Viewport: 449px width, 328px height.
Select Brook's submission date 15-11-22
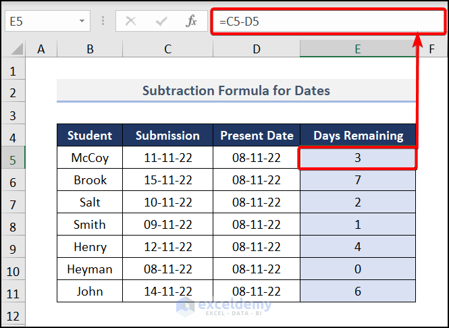tap(167, 180)
